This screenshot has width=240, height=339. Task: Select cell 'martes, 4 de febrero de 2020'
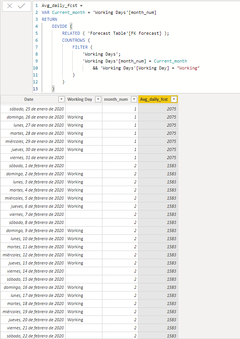point(33,190)
